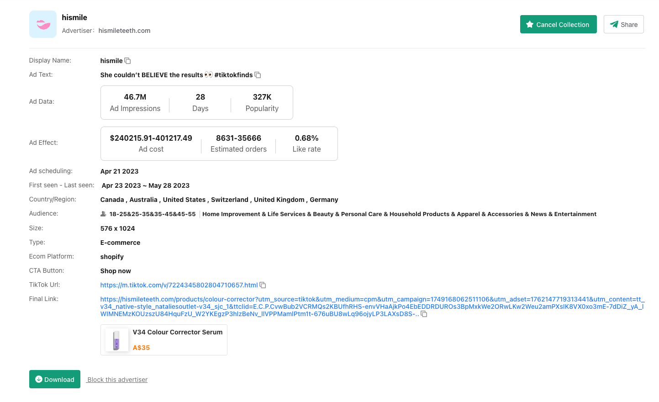Click the hismile pink lips logo
This screenshot has width=659, height=402.
tap(43, 24)
